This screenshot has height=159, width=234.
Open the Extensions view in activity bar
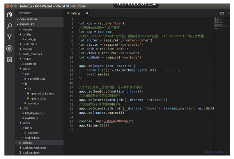9,60
